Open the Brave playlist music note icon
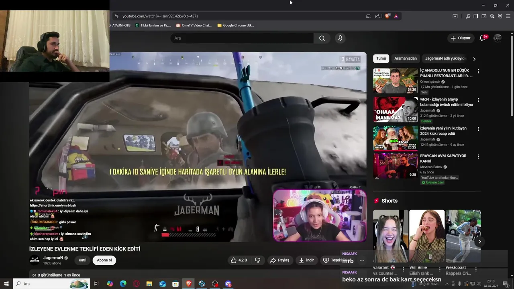 pos(468,16)
